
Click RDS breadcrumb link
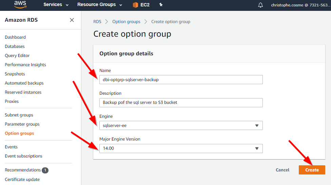coord(97,22)
